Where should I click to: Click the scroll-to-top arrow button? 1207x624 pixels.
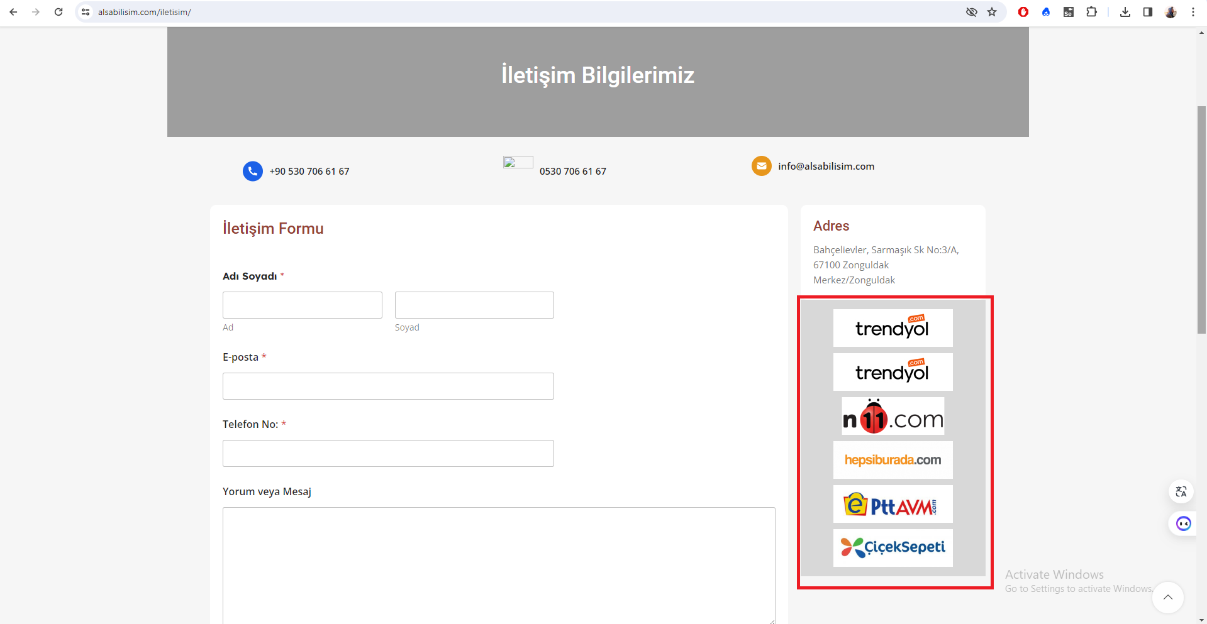pos(1168,598)
